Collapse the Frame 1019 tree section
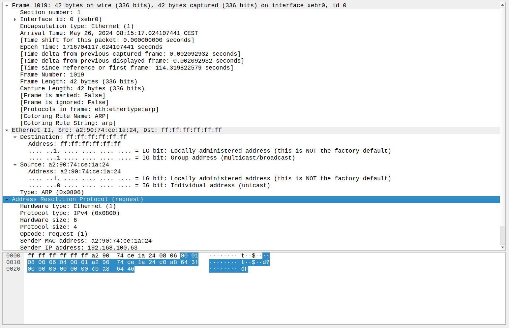This screenshot has width=509, height=328. (7, 6)
